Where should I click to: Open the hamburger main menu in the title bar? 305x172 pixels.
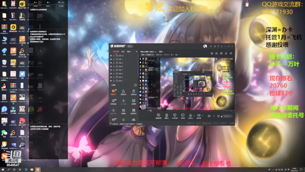(222, 46)
